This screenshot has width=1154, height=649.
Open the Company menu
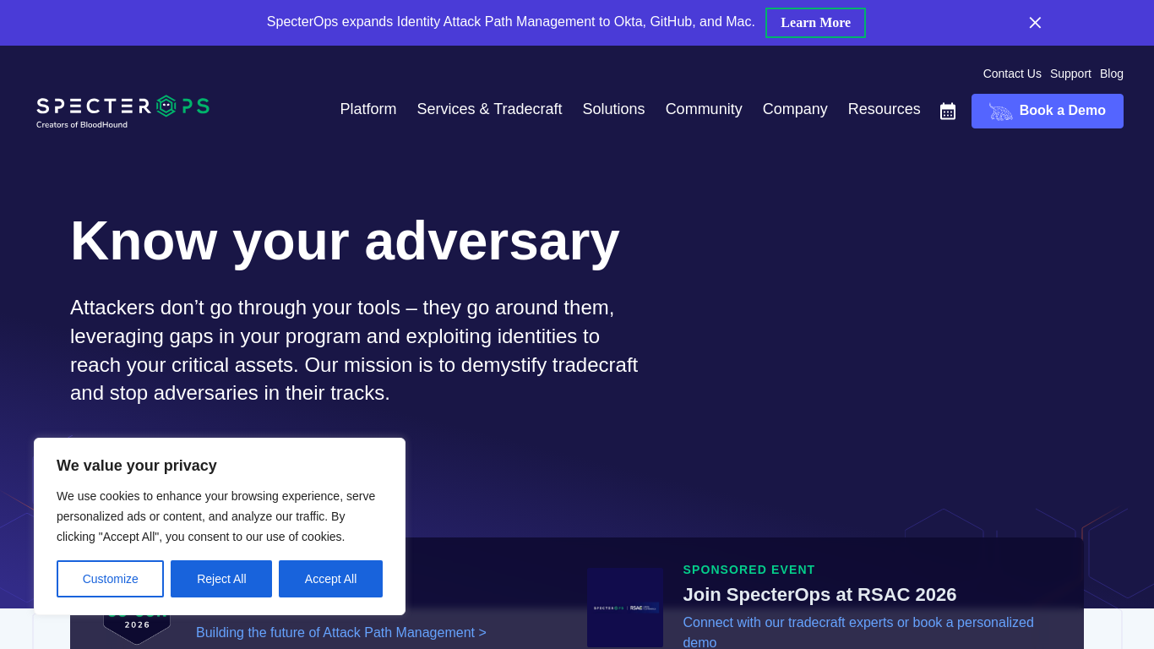[795, 109]
